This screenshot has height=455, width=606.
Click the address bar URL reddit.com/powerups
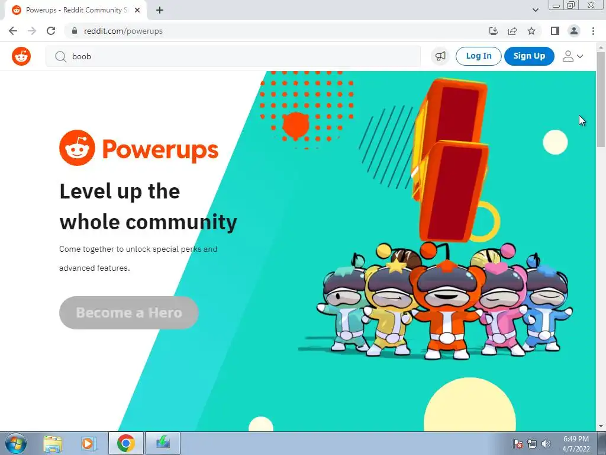tap(123, 31)
